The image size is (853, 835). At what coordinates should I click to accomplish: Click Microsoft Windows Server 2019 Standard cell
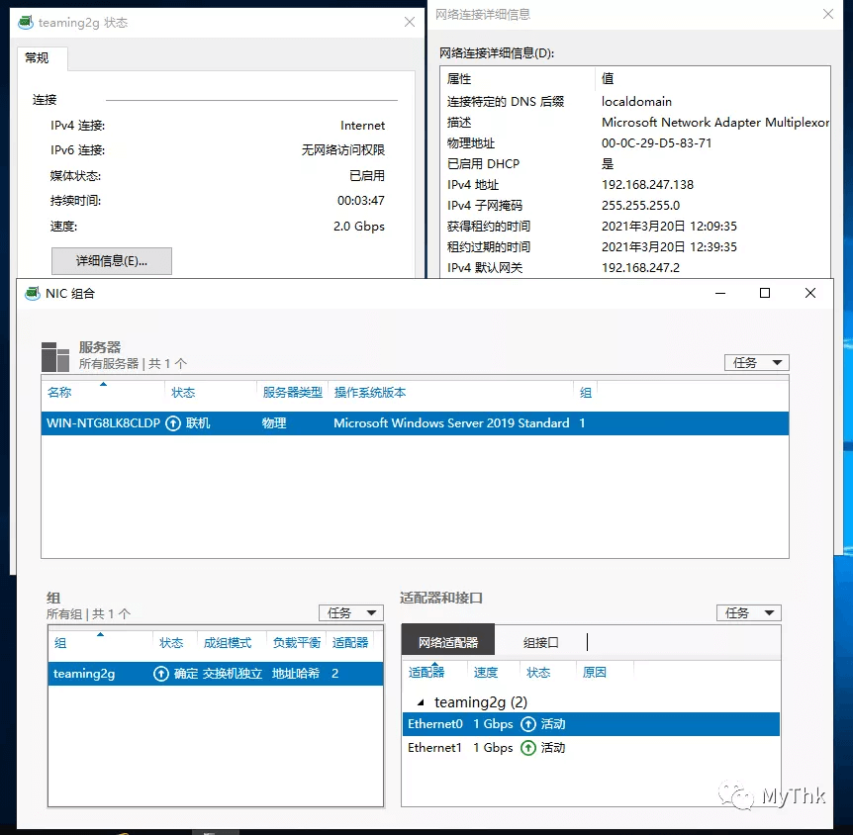(x=451, y=423)
